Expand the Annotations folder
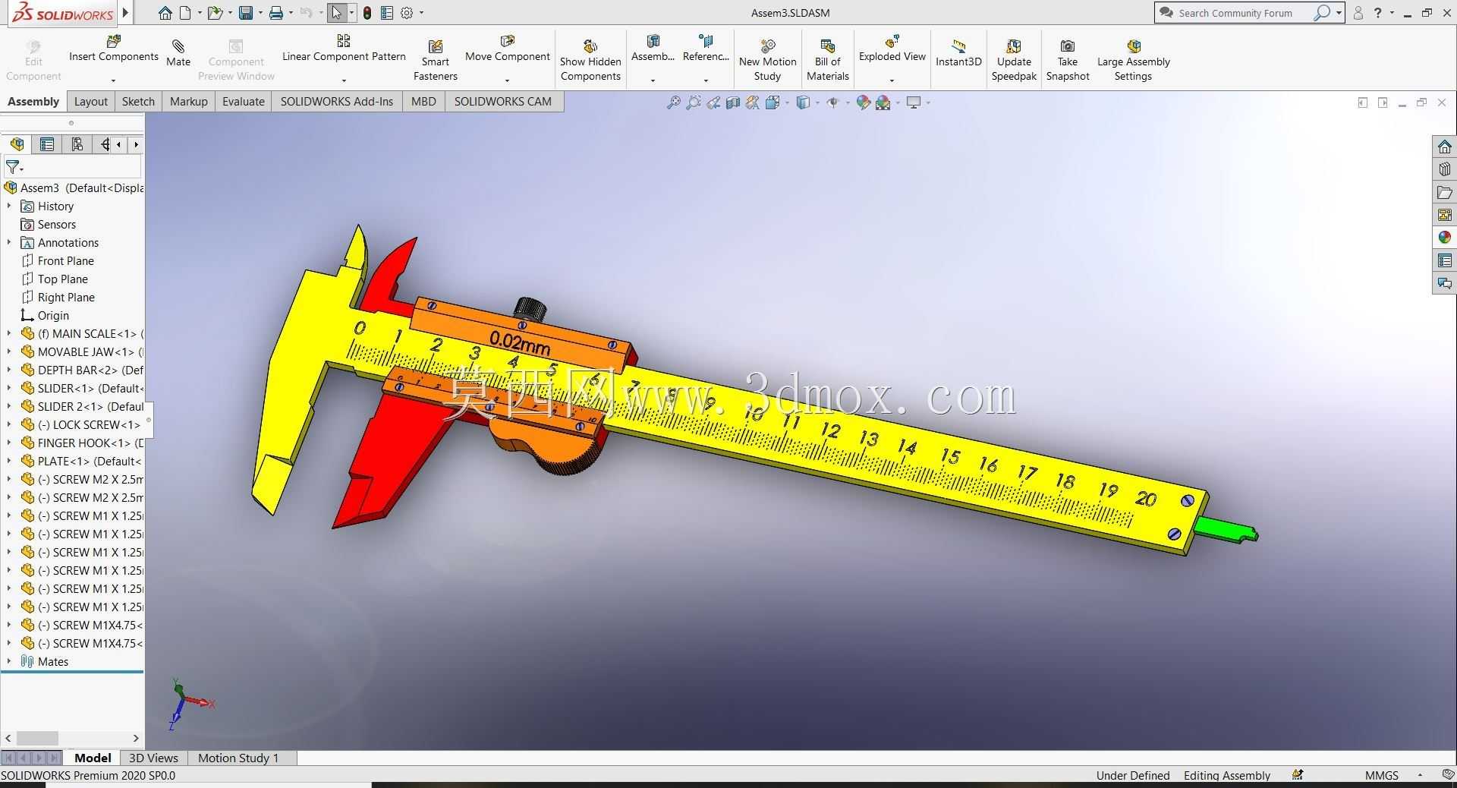 (9, 242)
